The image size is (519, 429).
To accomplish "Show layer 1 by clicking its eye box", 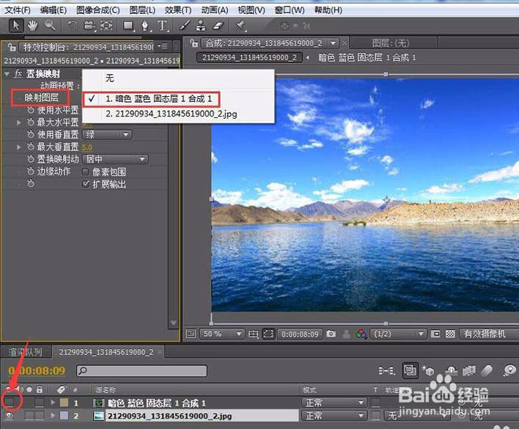I will tap(10, 402).
